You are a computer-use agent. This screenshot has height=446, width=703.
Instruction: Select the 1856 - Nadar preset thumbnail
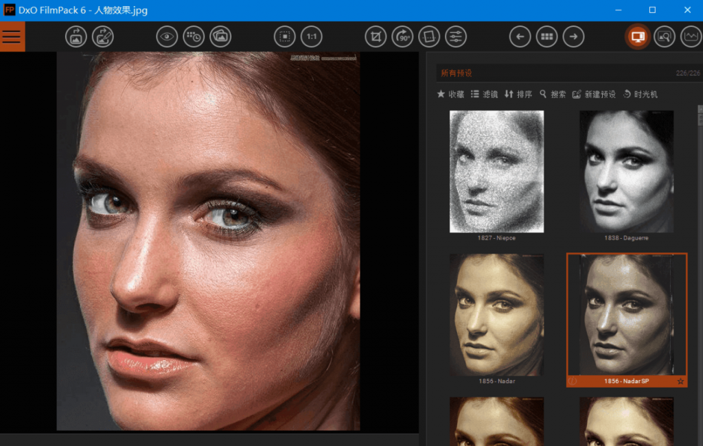tap(497, 315)
